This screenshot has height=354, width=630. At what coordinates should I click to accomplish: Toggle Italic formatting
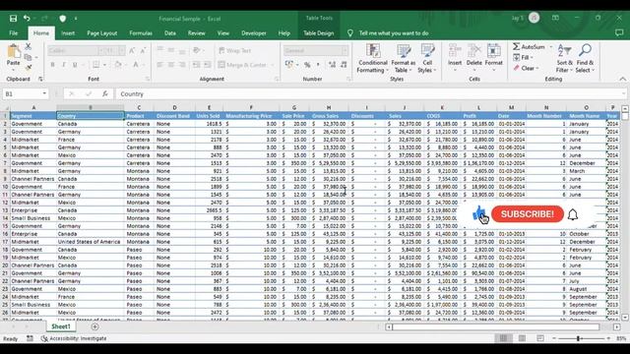[x=63, y=65]
